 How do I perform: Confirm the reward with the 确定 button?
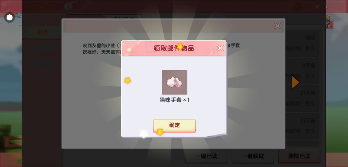[174, 126]
